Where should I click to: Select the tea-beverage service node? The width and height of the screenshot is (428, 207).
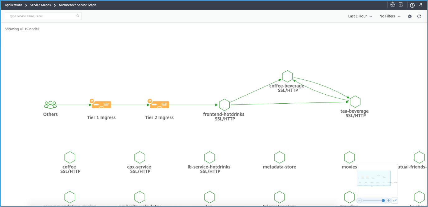[x=355, y=101]
